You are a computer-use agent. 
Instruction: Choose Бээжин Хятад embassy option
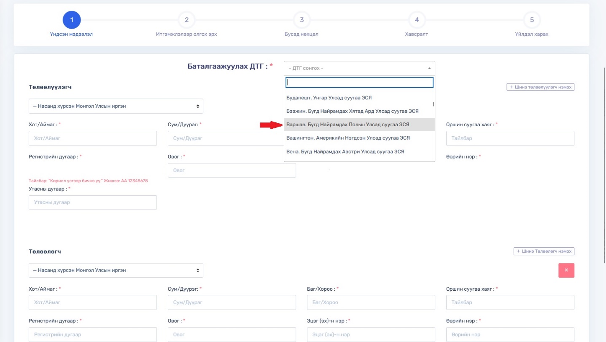[359, 111]
